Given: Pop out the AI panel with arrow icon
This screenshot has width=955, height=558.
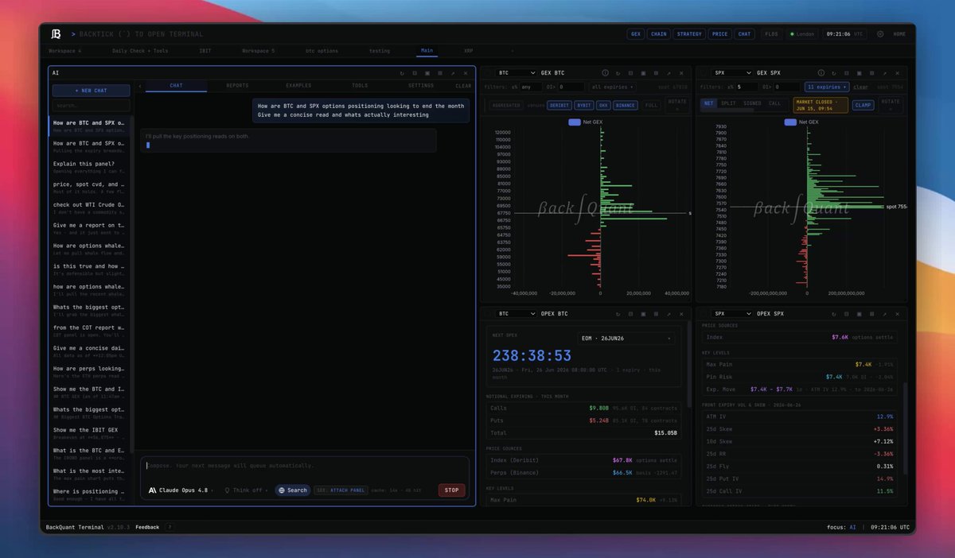Looking at the screenshot, I should [453, 73].
